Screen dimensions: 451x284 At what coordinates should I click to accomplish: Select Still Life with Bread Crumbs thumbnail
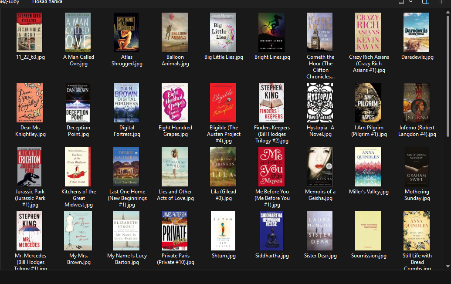[417, 231]
